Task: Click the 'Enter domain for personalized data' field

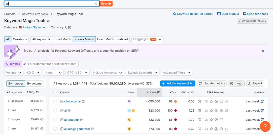Action: (x=50, y=64)
